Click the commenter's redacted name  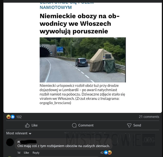click(x=27, y=142)
